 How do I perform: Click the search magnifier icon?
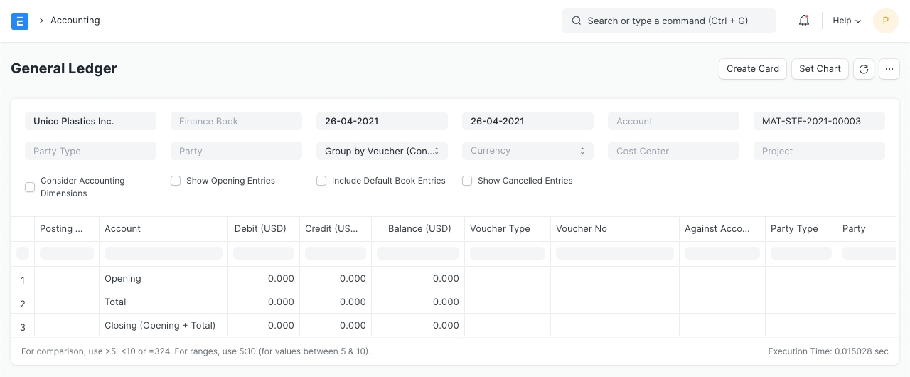[x=577, y=21]
